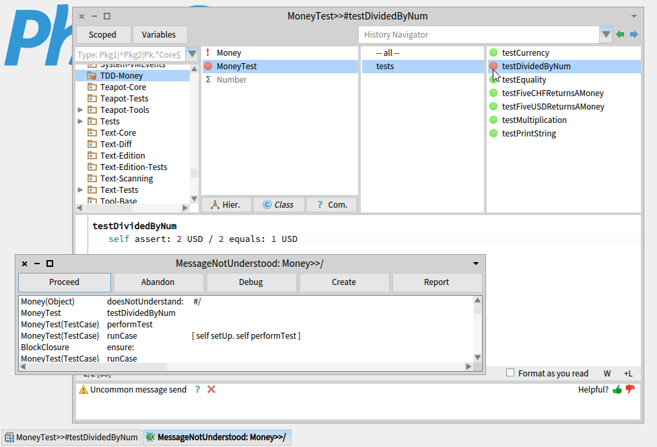Select the MoneyTest testDividedByNum stack frame
The width and height of the screenshot is (657, 447).
click(246, 313)
